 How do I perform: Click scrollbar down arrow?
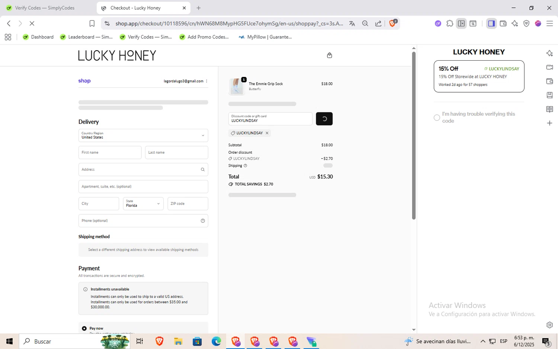[x=414, y=330]
